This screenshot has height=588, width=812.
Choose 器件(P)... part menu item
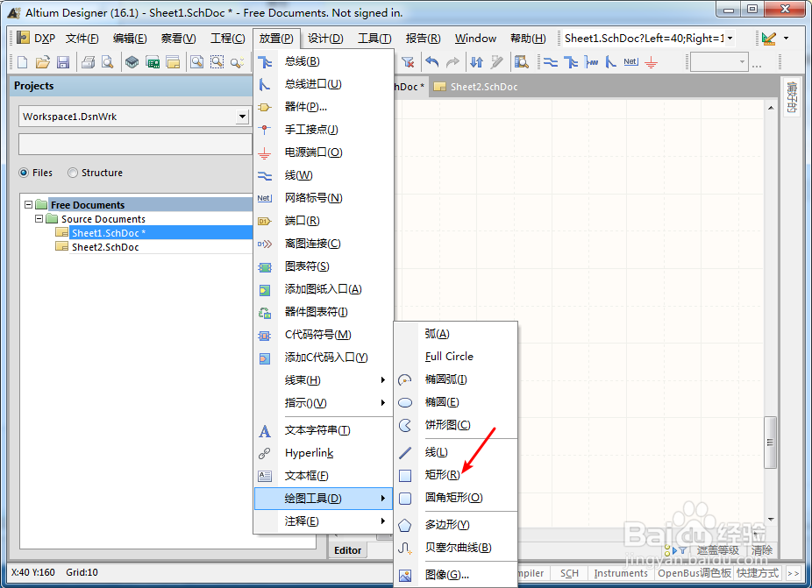[x=324, y=107]
